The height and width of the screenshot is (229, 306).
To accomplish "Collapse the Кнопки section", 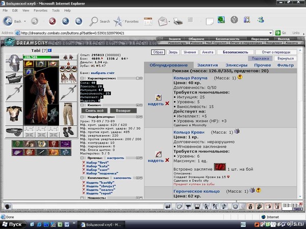I will 82,105.
